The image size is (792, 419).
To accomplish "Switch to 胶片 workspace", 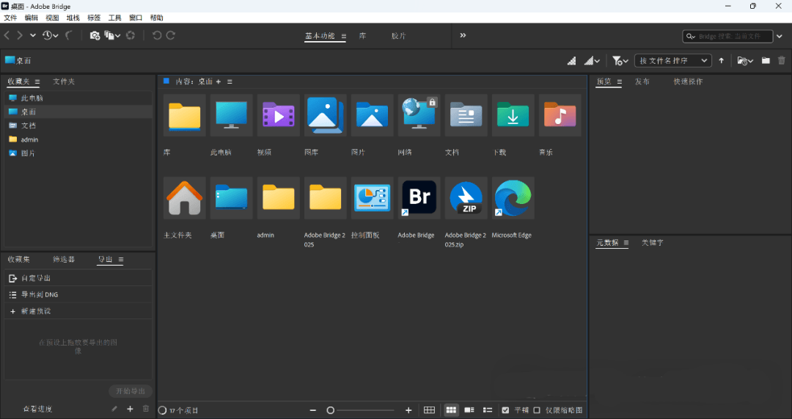I will click(398, 36).
